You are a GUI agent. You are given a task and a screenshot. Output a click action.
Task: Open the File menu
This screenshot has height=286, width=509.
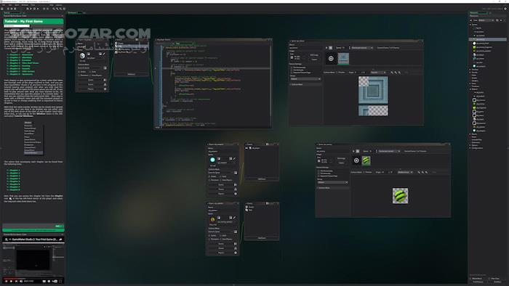3,5
